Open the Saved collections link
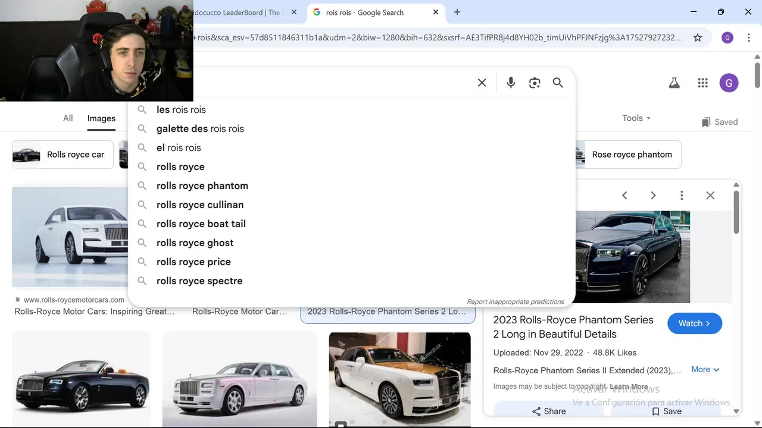This screenshot has height=428, width=762. coord(720,122)
